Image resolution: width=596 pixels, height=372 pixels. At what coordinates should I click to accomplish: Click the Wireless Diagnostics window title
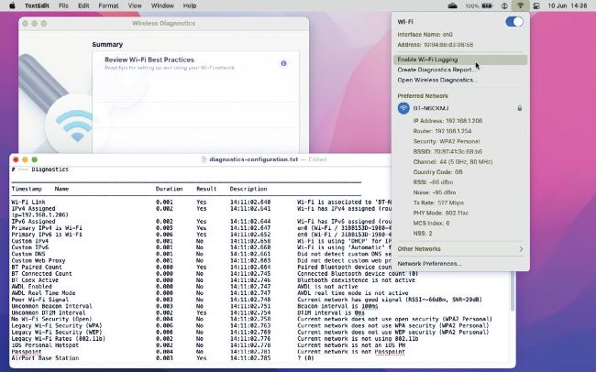pyautogui.click(x=163, y=23)
